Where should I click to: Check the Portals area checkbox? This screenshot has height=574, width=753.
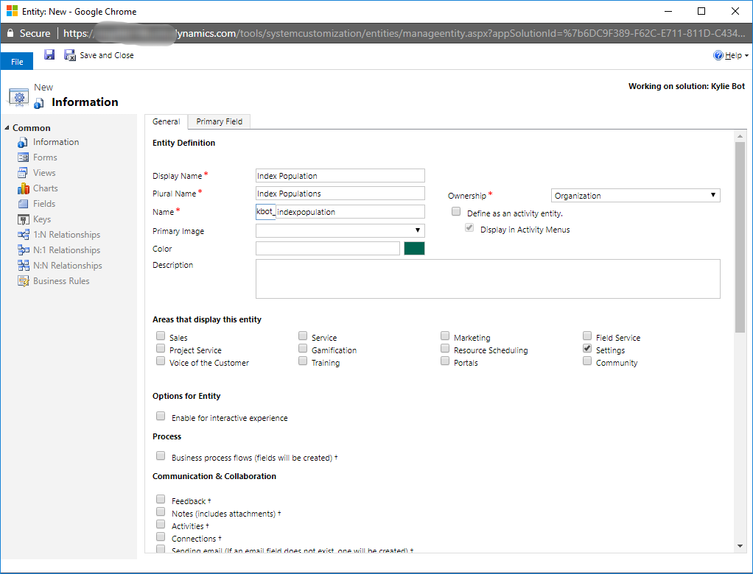(x=445, y=361)
